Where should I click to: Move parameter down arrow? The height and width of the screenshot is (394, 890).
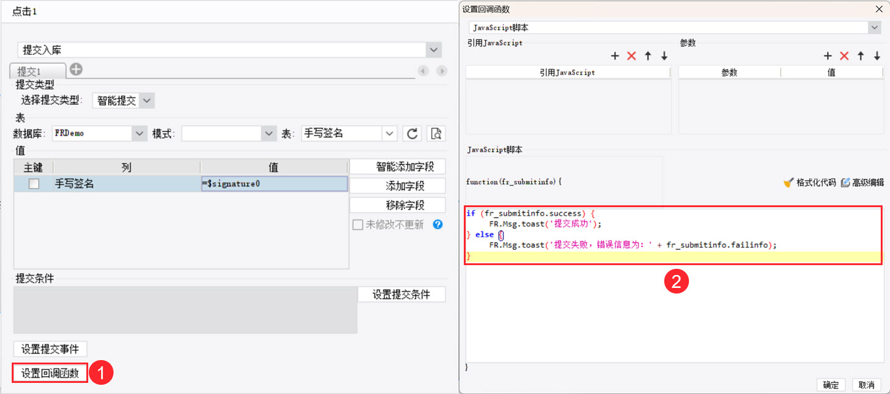pos(877,56)
